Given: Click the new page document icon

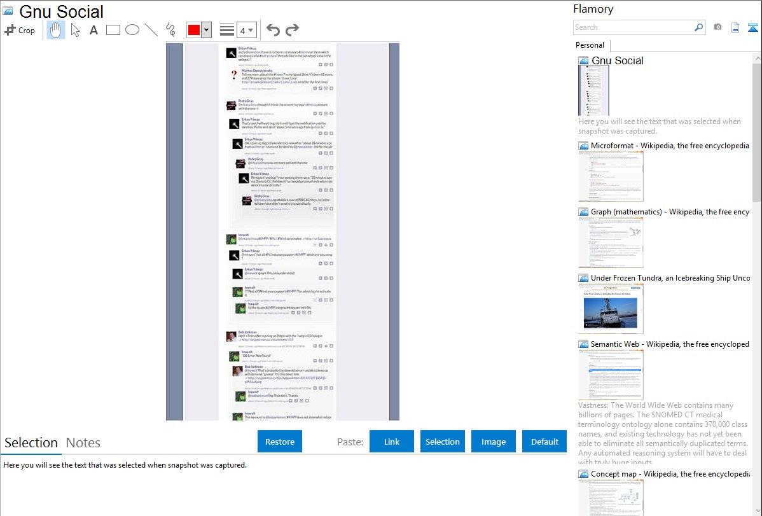Looking at the screenshot, I should pyautogui.click(x=735, y=27).
